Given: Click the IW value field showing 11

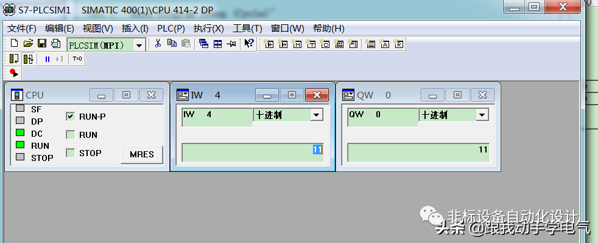Looking at the screenshot, I should tap(253, 152).
